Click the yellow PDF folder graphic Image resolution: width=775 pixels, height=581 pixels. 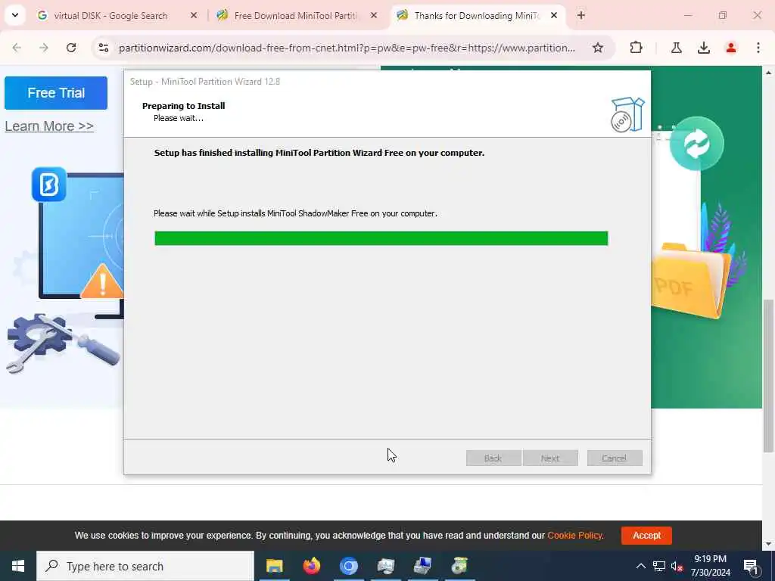point(690,280)
